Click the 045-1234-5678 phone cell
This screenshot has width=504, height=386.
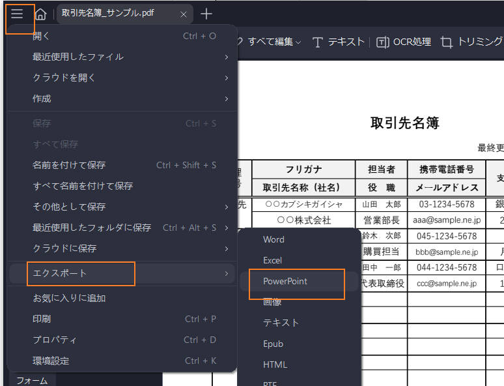tap(447, 236)
